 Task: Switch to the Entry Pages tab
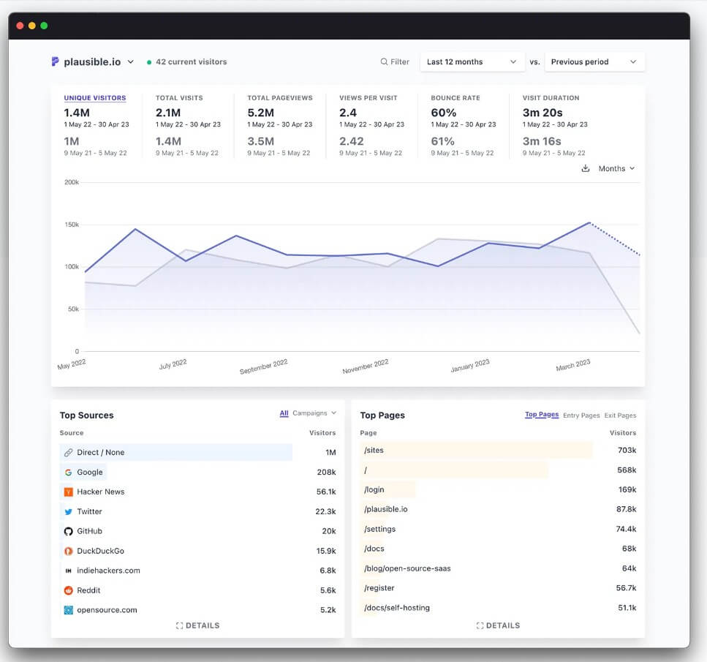tap(581, 415)
